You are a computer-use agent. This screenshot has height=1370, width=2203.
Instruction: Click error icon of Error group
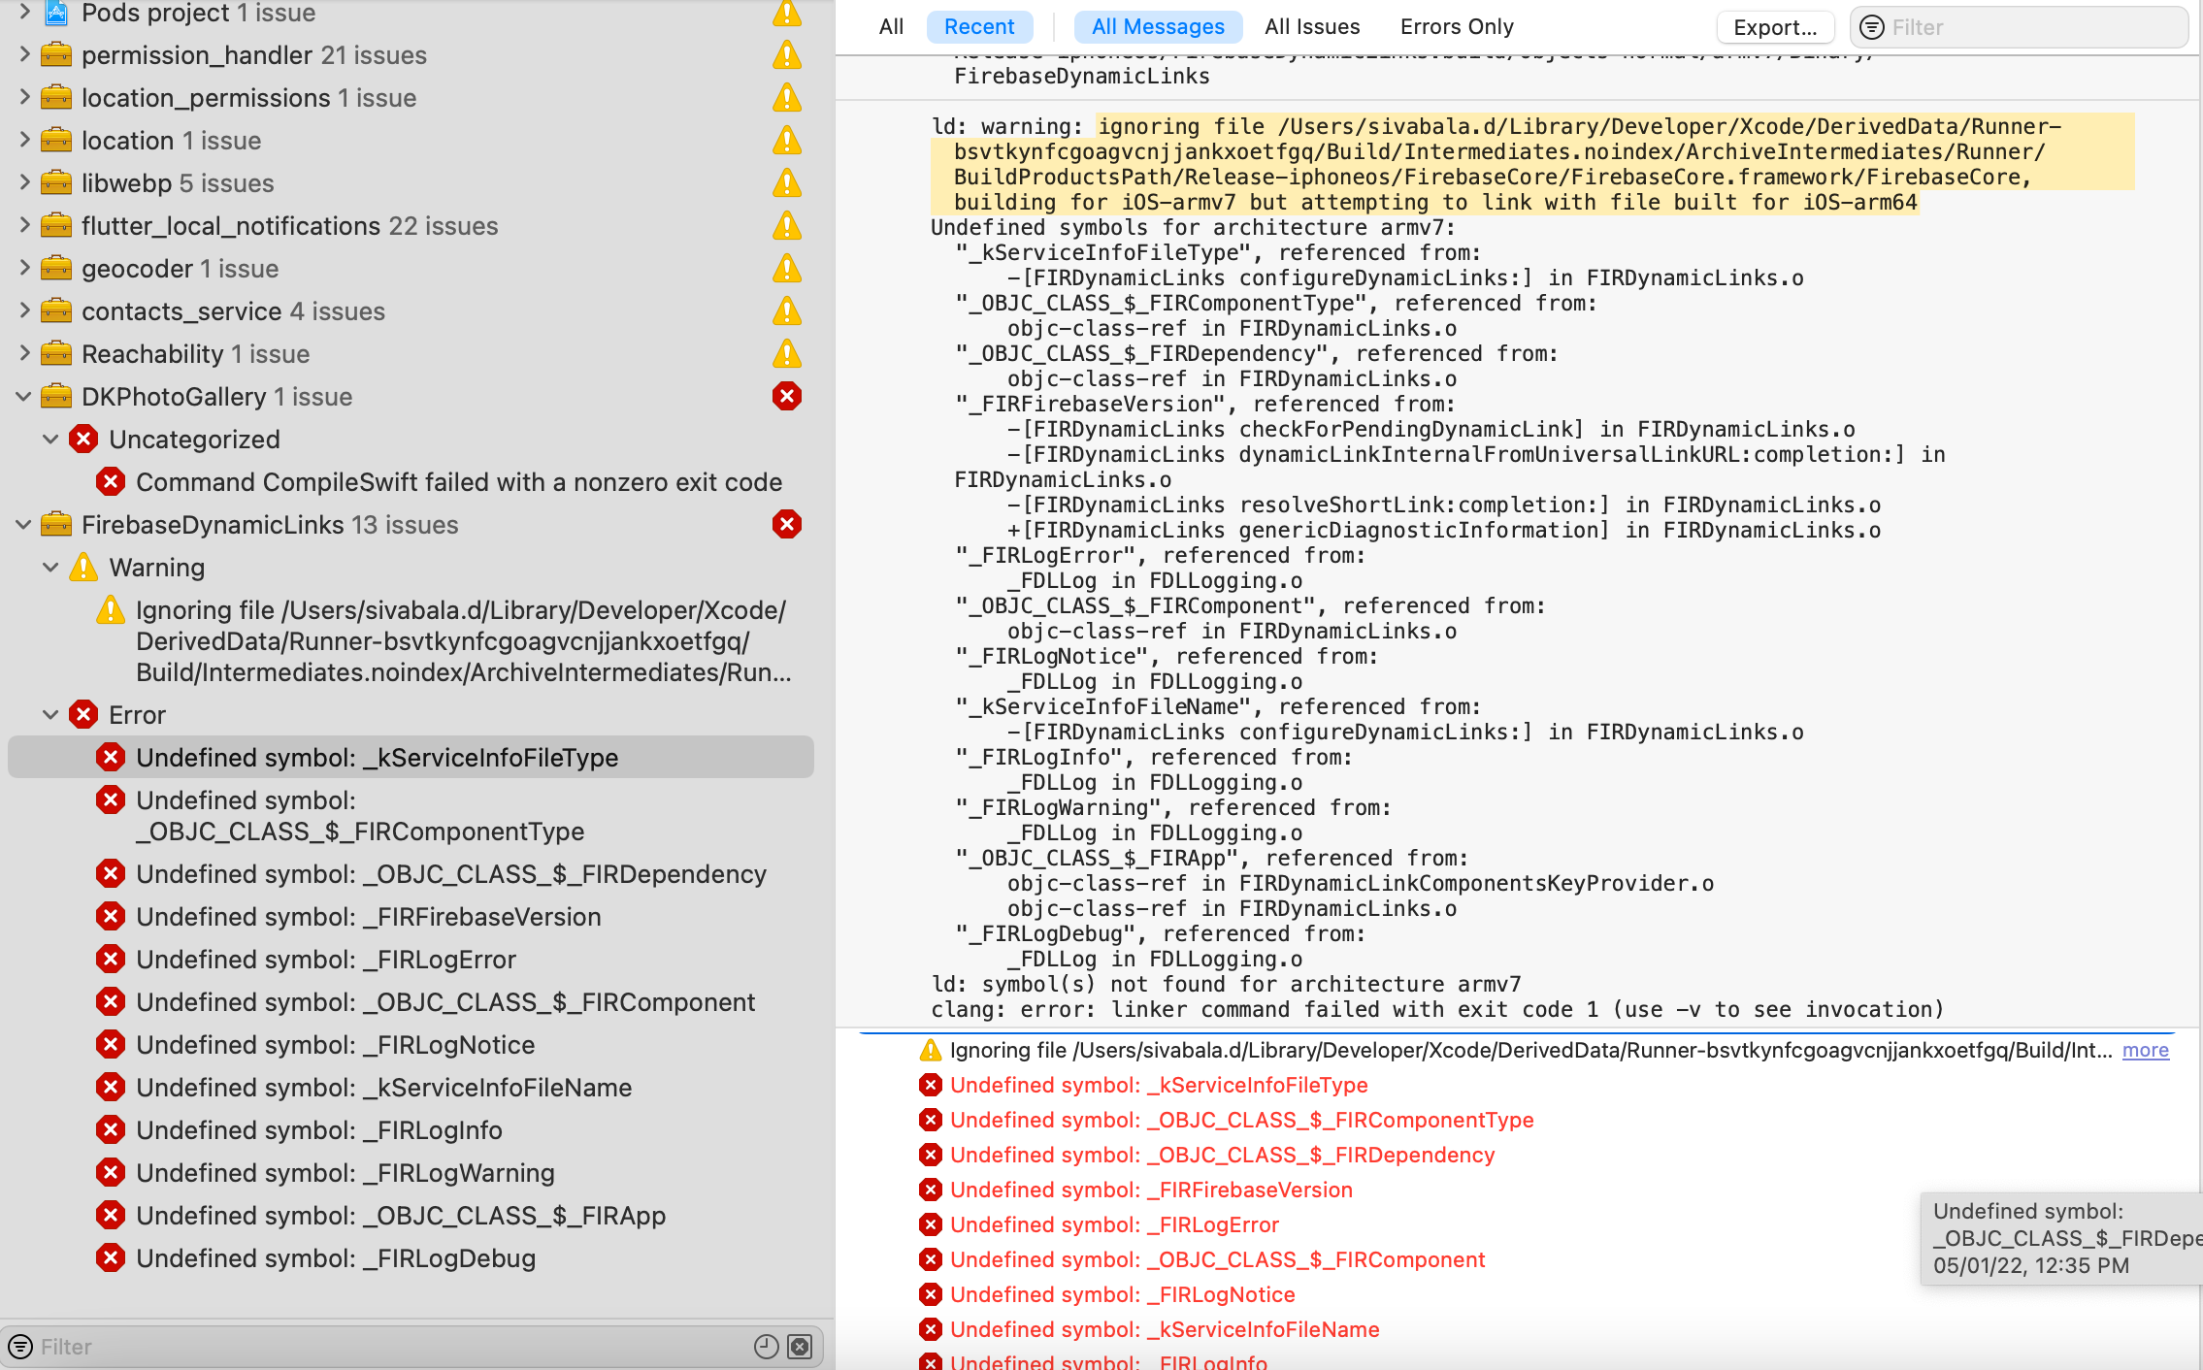(84, 715)
